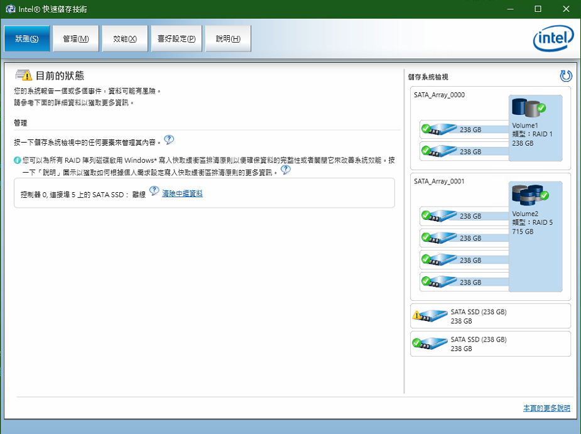Click the SATA_Array_0001 label
This screenshot has height=434, width=581.
439,182
